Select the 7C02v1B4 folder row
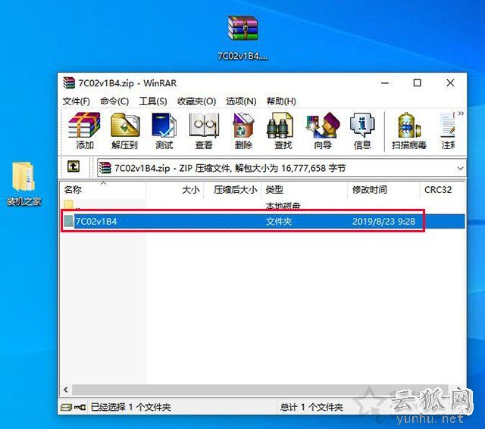Viewport: 485px width, 429px height. [x=263, y=221]
